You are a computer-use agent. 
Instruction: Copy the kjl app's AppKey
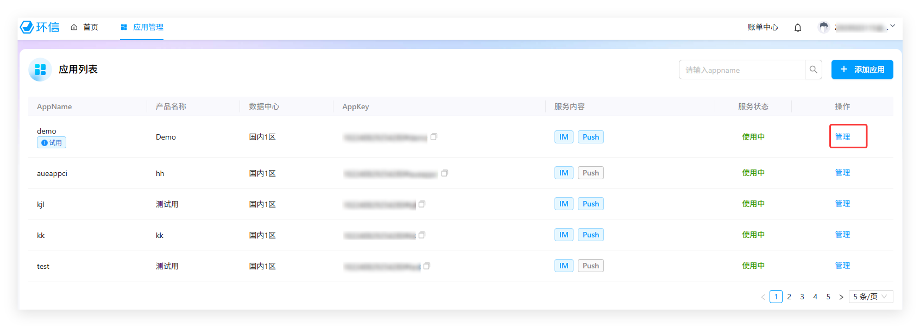click(422, 204)
